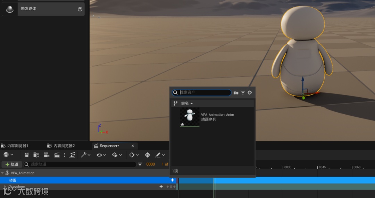Select the blue animation section bar
Image resolution: width=375 pixels, height=198 pixels.
(x=277, y=180)
